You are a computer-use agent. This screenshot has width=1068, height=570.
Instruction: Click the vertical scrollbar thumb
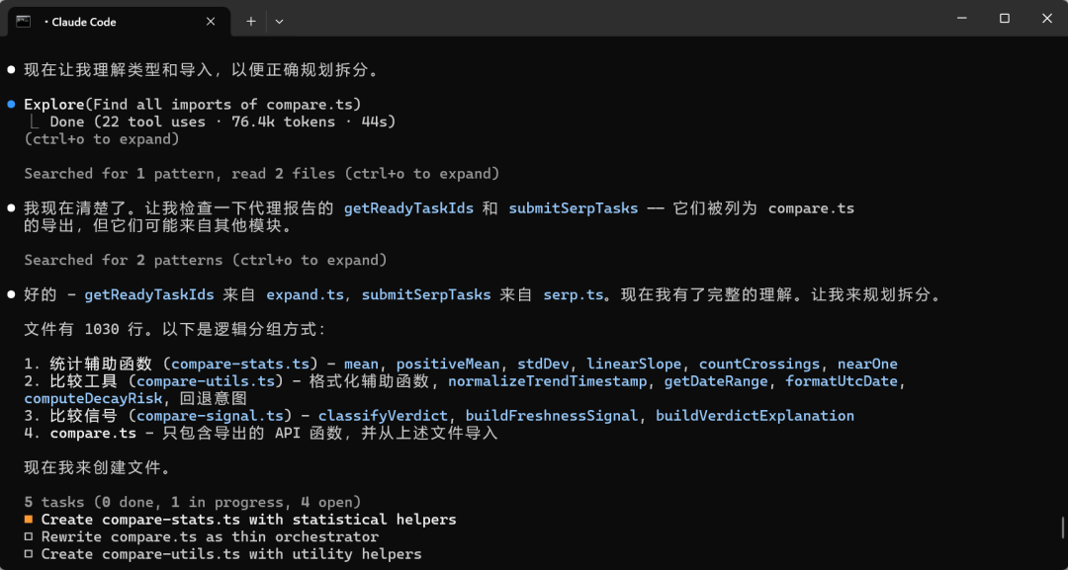(1063, 527)
